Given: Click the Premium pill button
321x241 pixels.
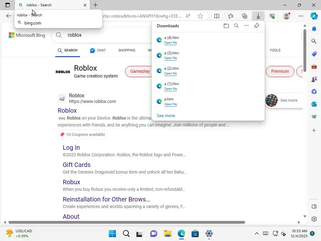Looking at the screenshot, I should (280, 71).
